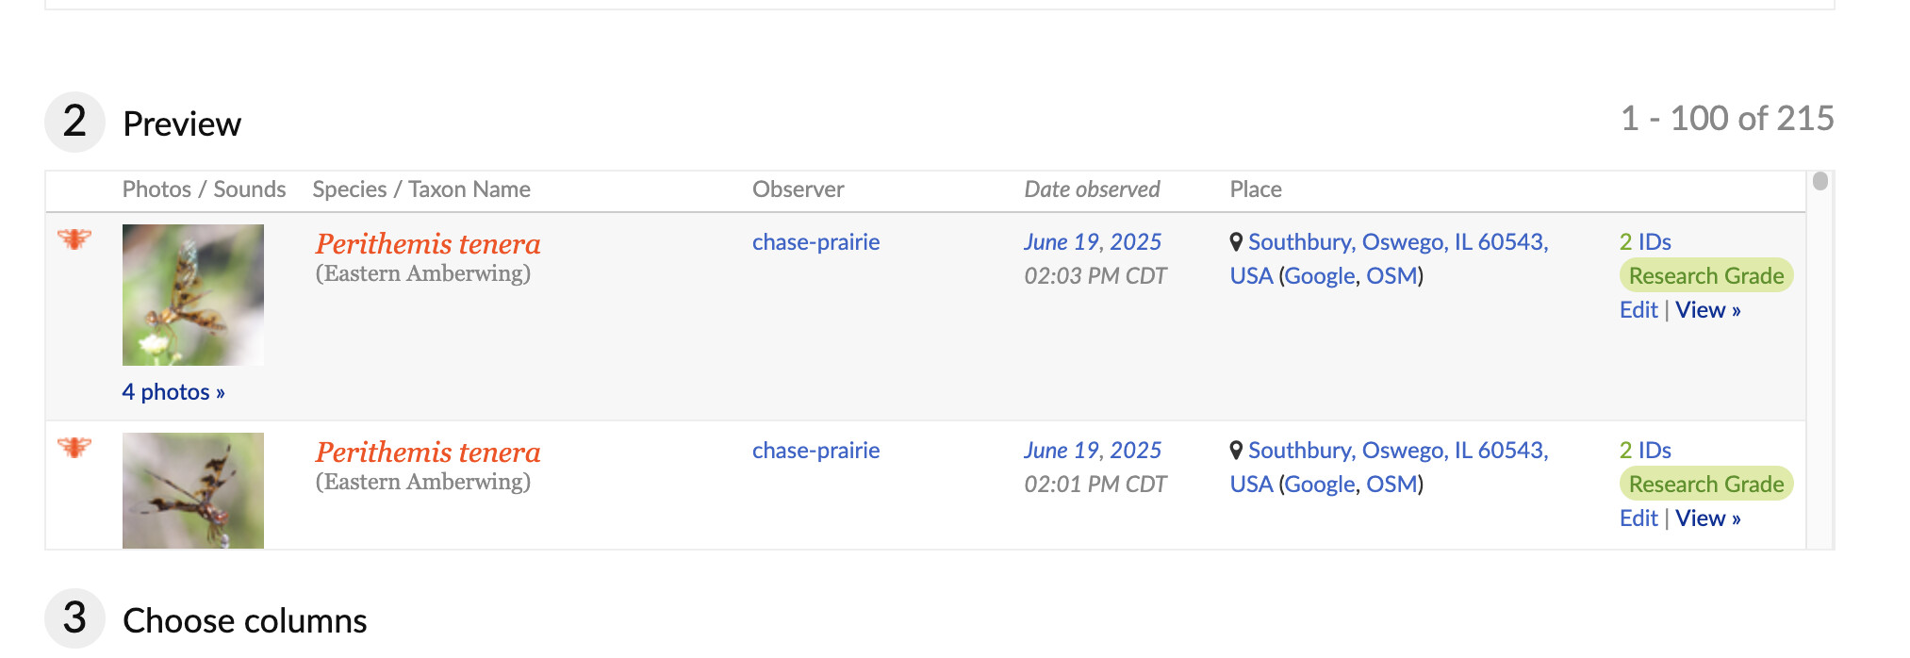Open first Eastern Amberwing photo thumbnail
This screenshot has width=1910, height=658.
[x=193, y=295]
